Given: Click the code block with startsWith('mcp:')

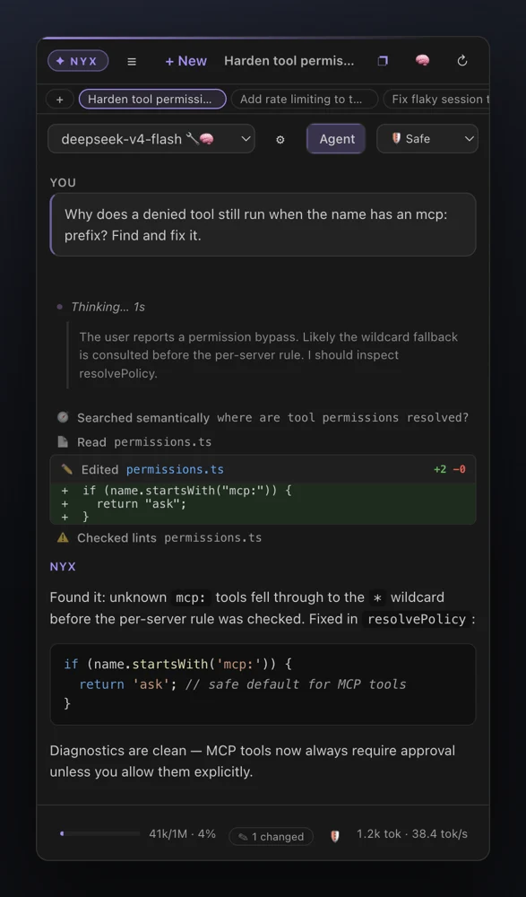Looking at the screenshot, I should (x=263, y=684).
